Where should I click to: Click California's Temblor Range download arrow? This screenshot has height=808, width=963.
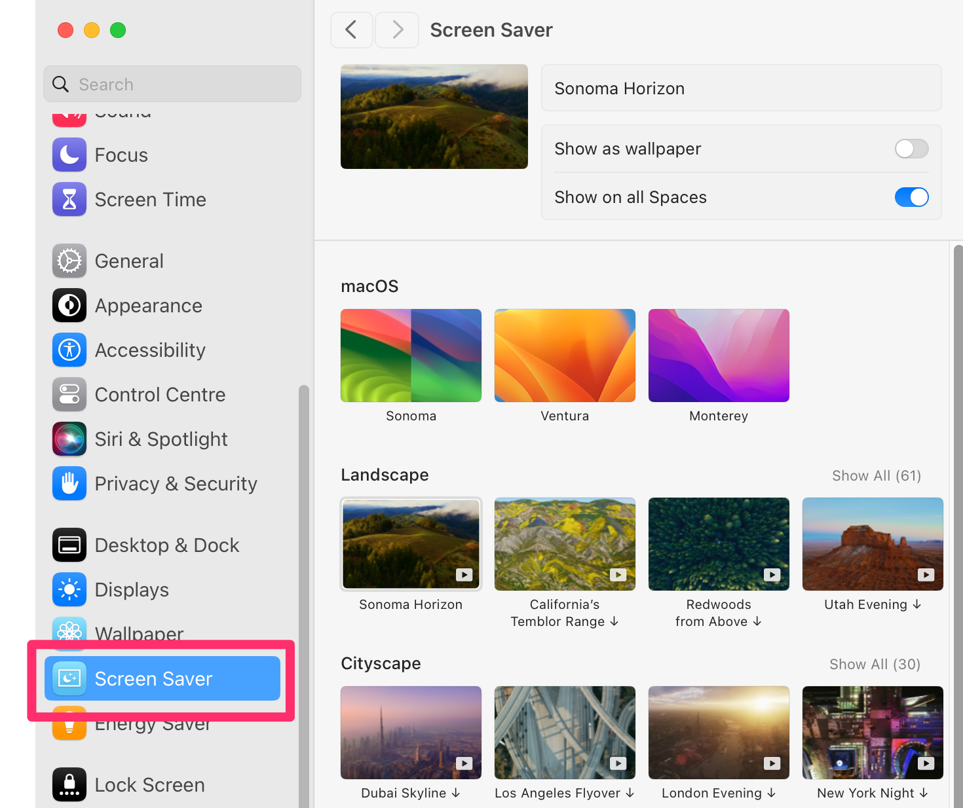tap(614, 621)
